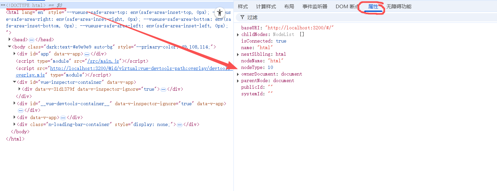The height and width of the screenshot is (191, 497).
Task: Expand data-v-31d1379f div arrow
Action: click(20, 89)
